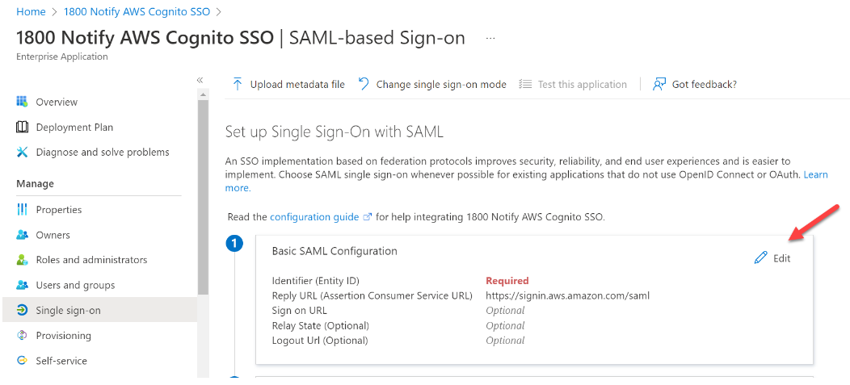
Task: Select Diagnose and solve problems
Action: coord(103,153)
